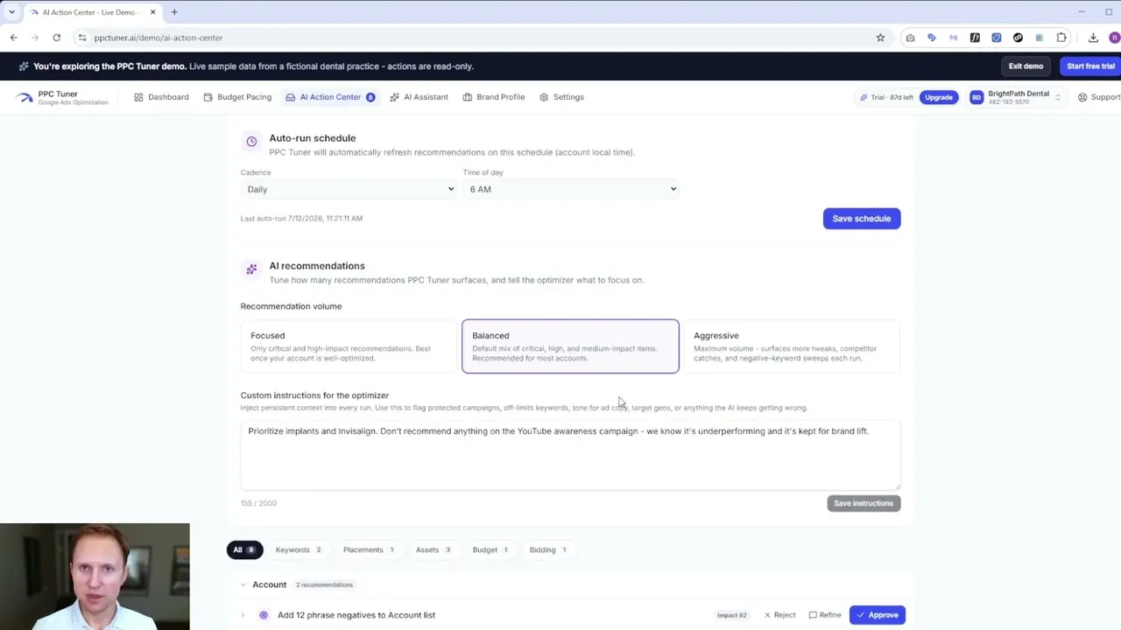Open AI Action Center nav item
Viewport: 1121px width, 630px height.
(x=330, y=97)
